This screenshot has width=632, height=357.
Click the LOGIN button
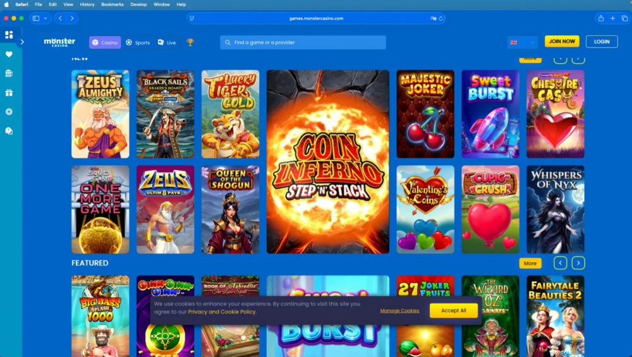pos(602,42)
